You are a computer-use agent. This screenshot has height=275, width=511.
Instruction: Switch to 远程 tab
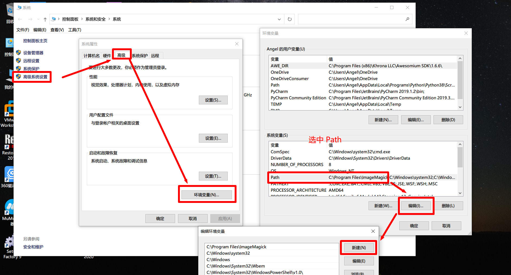[155, 56]
